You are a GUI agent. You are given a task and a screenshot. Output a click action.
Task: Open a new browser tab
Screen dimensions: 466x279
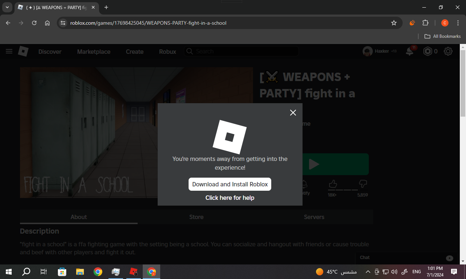click(106, 7)
